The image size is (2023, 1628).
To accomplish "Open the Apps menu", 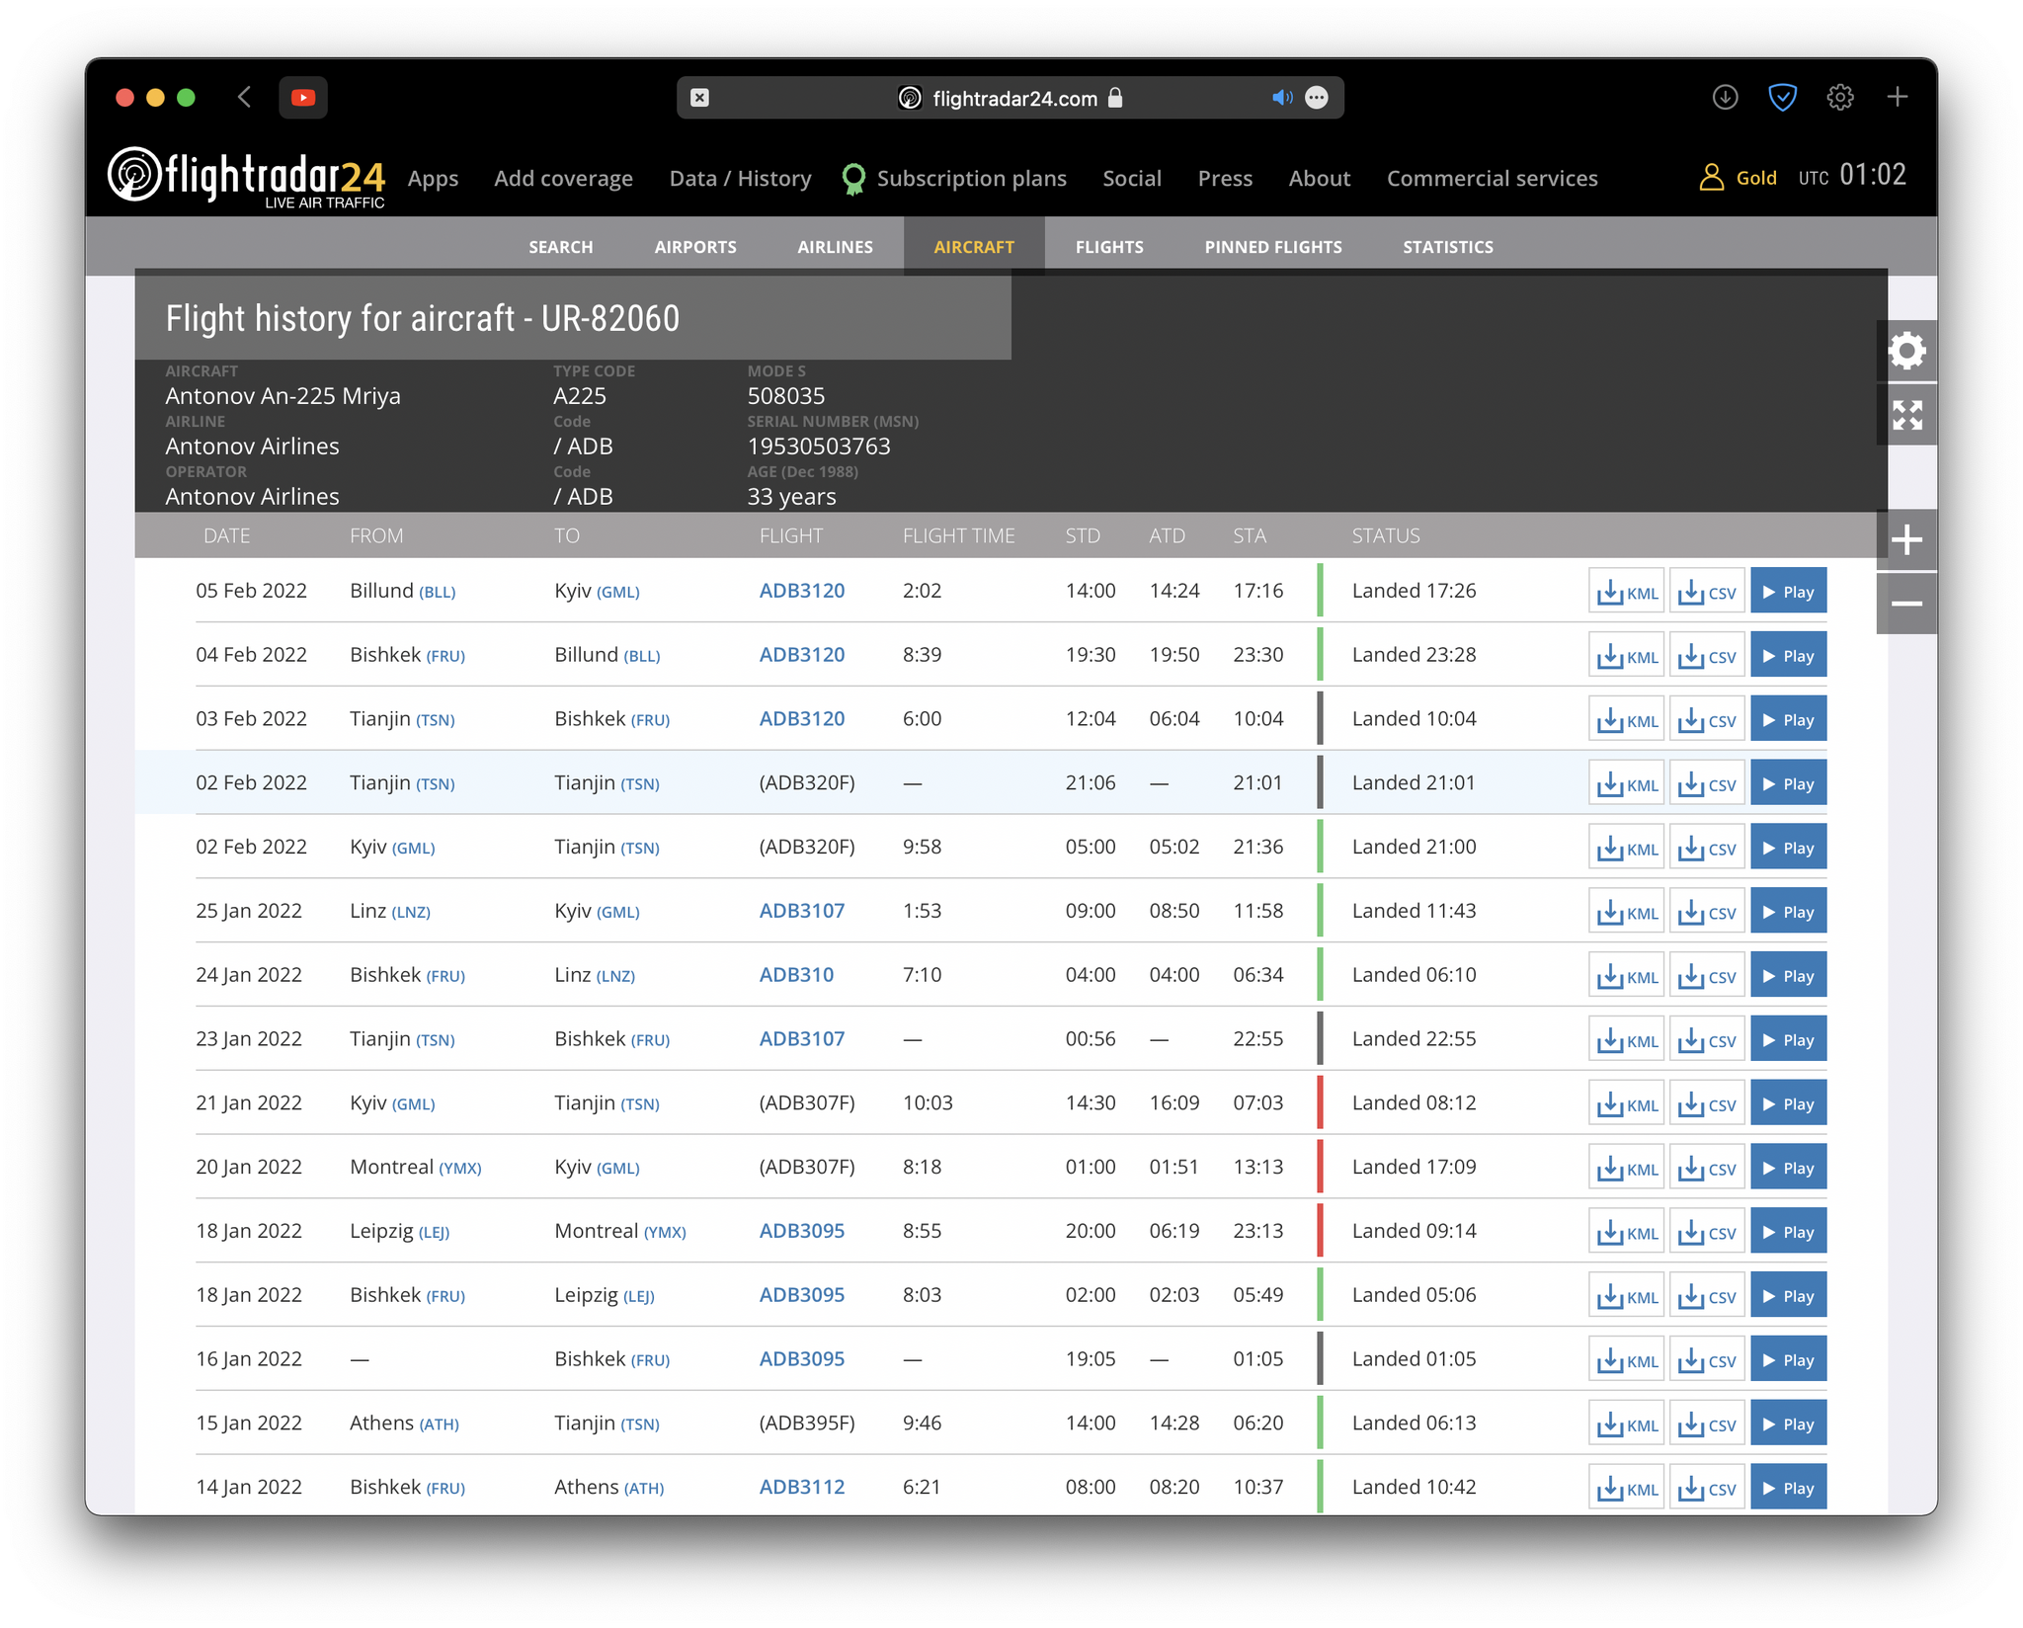I will pyautogui.click(x=433, y=179).
